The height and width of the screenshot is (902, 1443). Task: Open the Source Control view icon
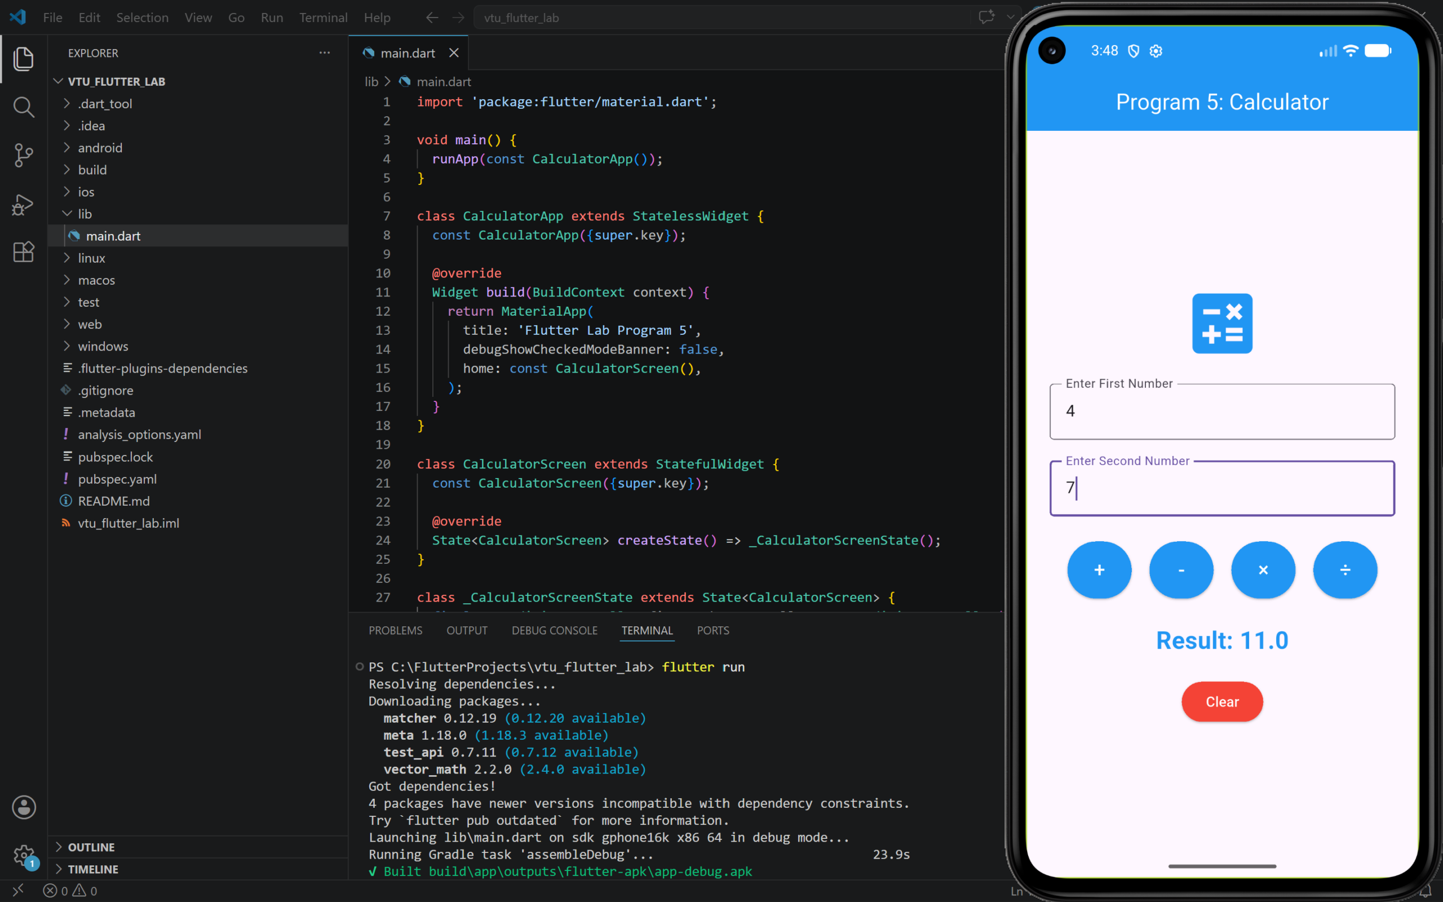pyautogui.click(x=23, y=155)
